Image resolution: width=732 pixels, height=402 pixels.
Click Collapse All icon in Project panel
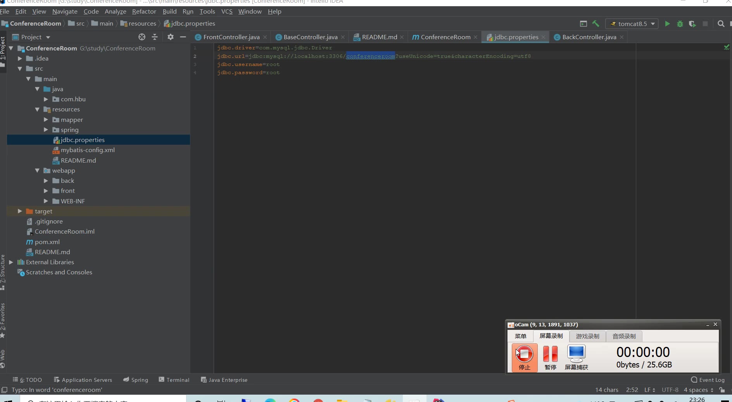(155, 37)
